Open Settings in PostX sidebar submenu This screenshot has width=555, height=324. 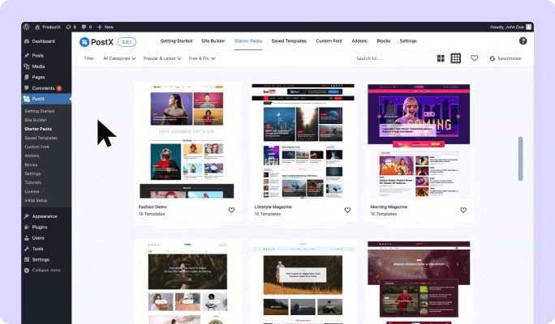pyautogui.click(x=32, y=173)
